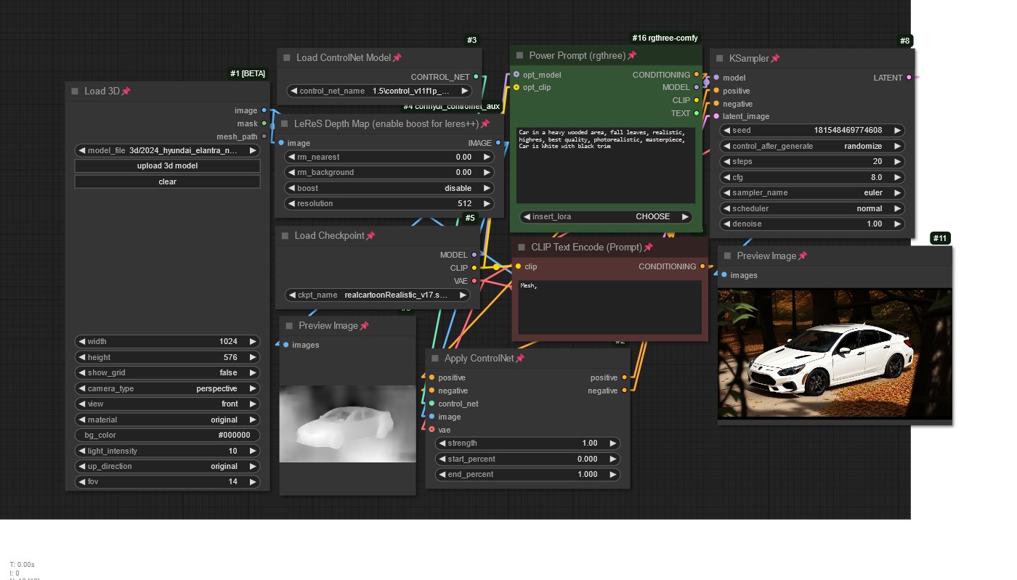The image size is (1017, 580).
Task: Click the pin icon on Power Prompt node
Action: pyautogui.click(x=632, y=56)
